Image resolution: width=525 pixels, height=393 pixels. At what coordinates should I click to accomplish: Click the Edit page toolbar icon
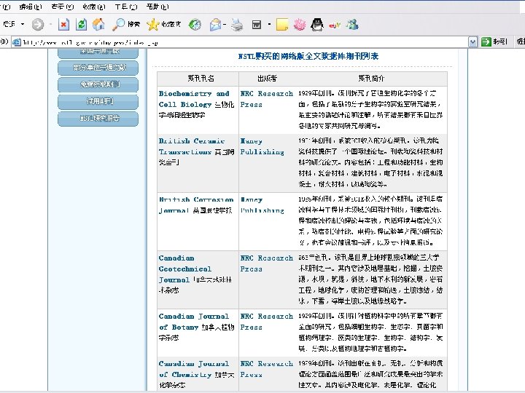(x=257, y=25)
